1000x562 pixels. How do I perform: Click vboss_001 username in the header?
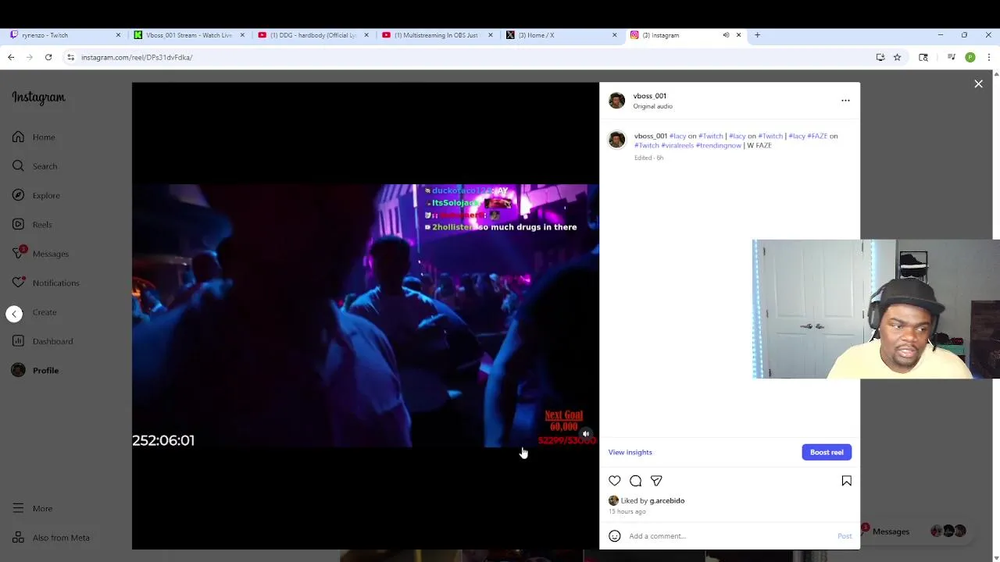[x=650, y=96]
